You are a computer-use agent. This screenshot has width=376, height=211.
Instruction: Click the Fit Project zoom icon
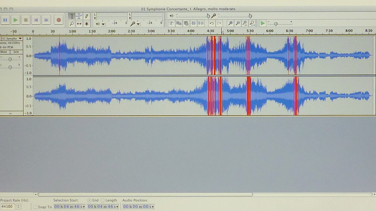253,23
